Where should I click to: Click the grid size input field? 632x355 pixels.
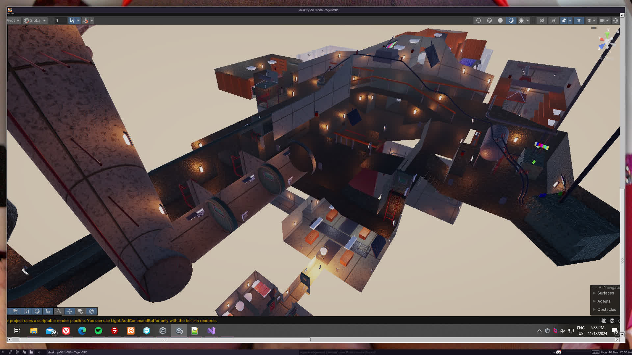click(x=60, y=20)
